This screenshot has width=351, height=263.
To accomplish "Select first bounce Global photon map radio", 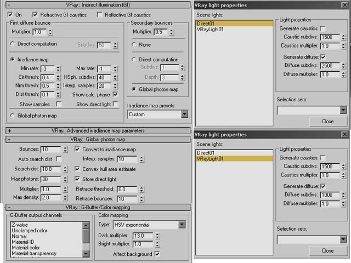I will 12,116.
